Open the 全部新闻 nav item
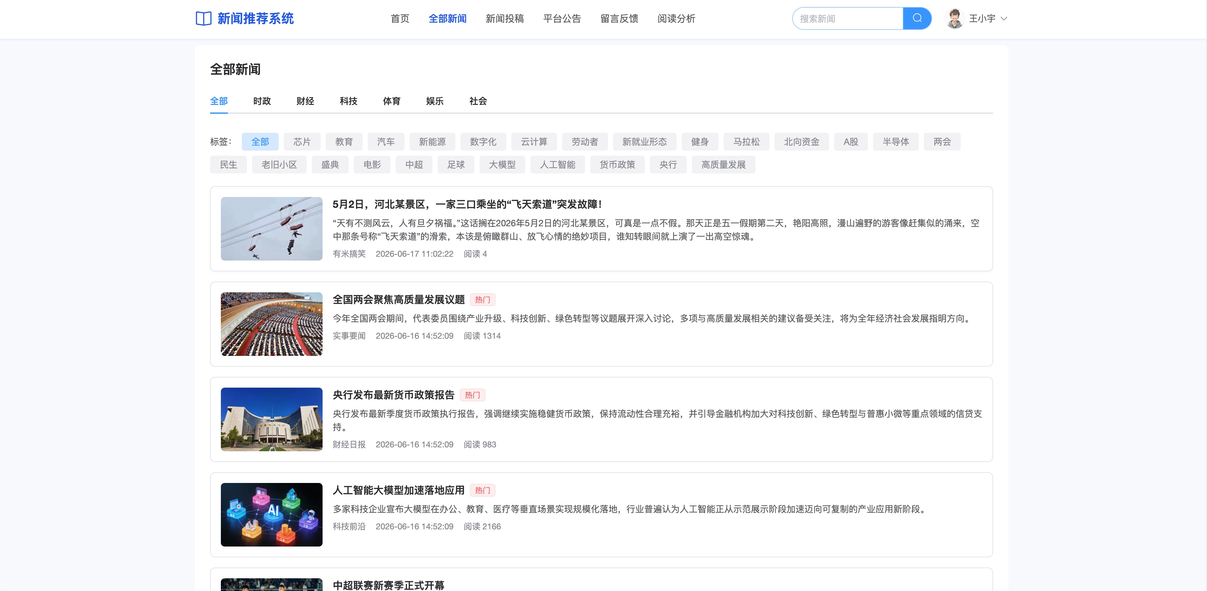Viewport: 1207px width, 591px height. pyautogui.click(x=447, y=18)
